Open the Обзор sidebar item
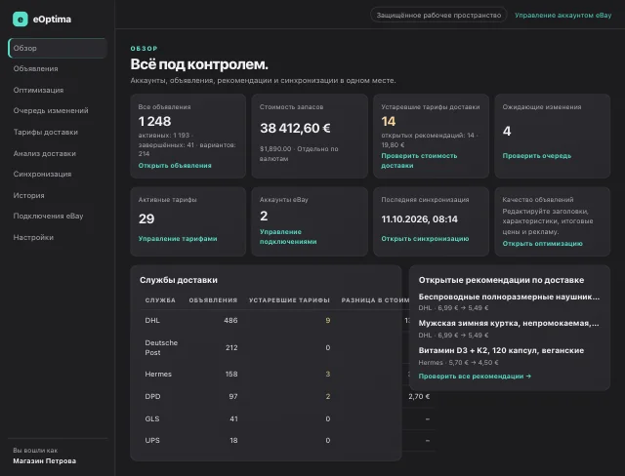Viewport: 625px width, 476px height. pyautogui.click(x=58, y=48)
